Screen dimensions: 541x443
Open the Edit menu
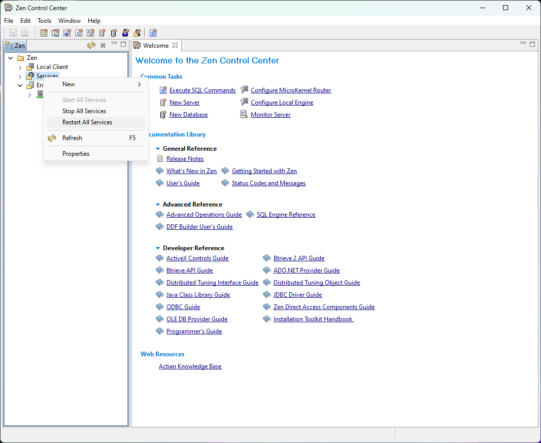coord(25,21)
